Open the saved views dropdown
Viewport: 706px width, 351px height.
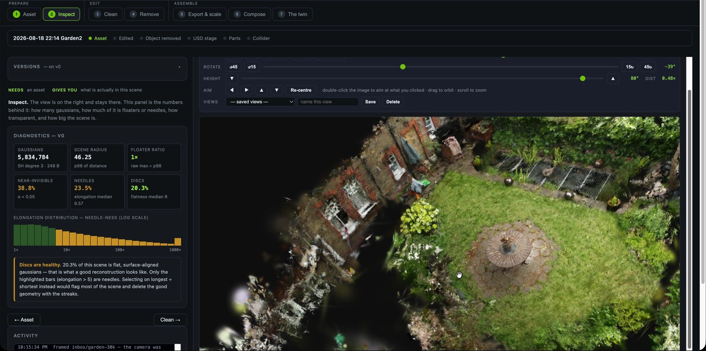coord(260,102)
